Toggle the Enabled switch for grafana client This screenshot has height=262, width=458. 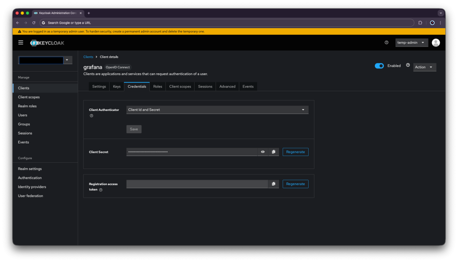coord(379,66)
